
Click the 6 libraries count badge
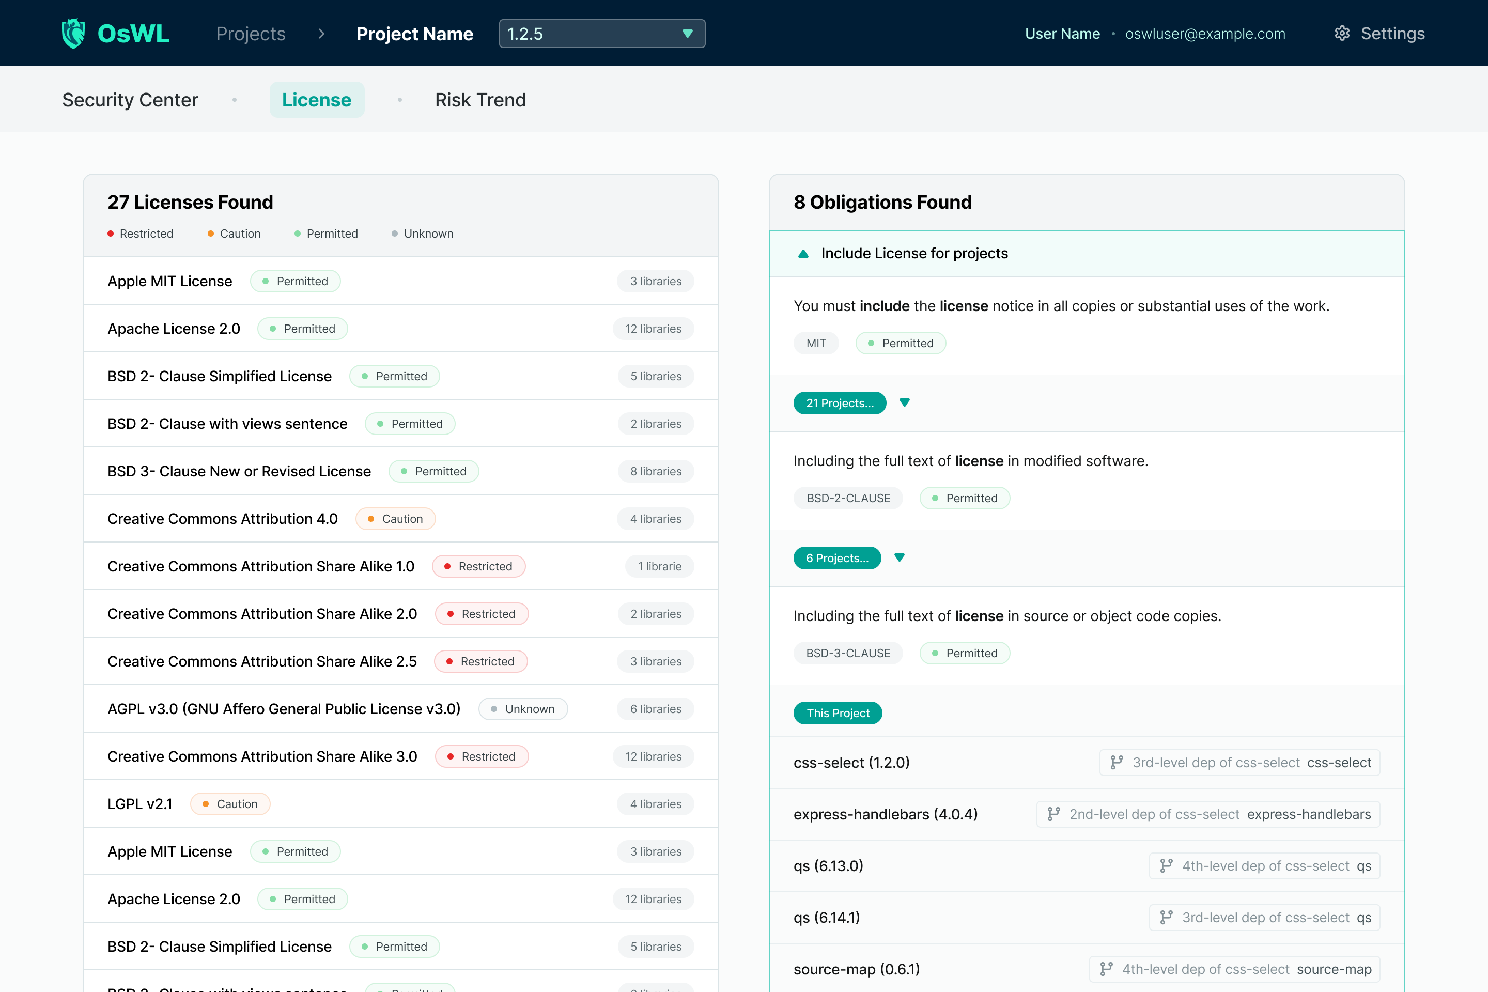656,708
